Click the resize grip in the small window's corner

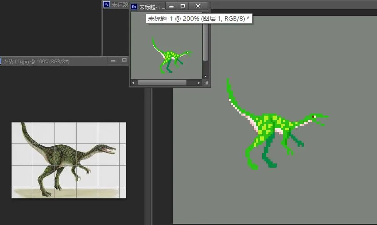pos(206,83)
